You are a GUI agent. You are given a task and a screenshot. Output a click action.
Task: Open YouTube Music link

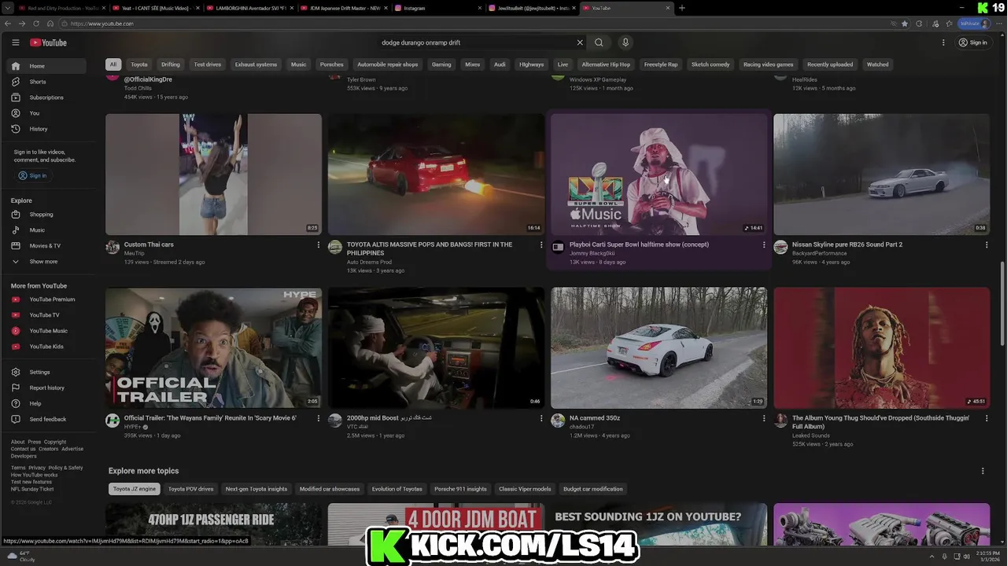pyautogui.click(x=47, y=331)
